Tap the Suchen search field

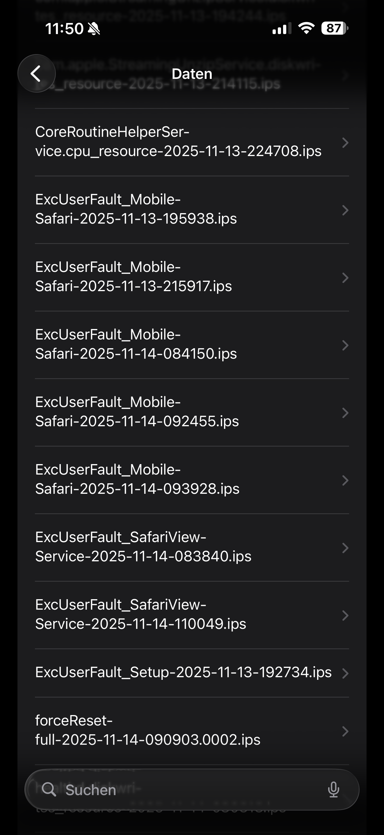[188, 790]
